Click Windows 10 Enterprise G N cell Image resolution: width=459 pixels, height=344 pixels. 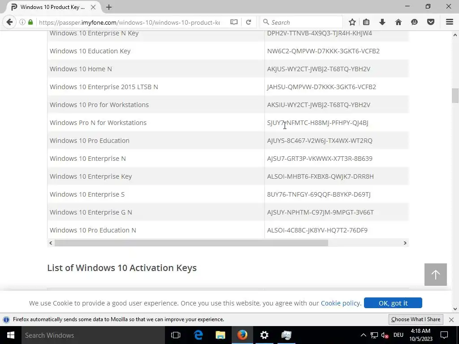[x=91, y=212]
